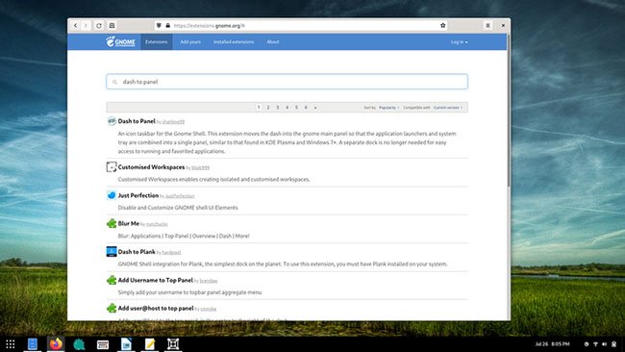This screenshot has height=352, width=625.
Task: Click the Firefox icon in taskbar
Action: tap(56, 344)
